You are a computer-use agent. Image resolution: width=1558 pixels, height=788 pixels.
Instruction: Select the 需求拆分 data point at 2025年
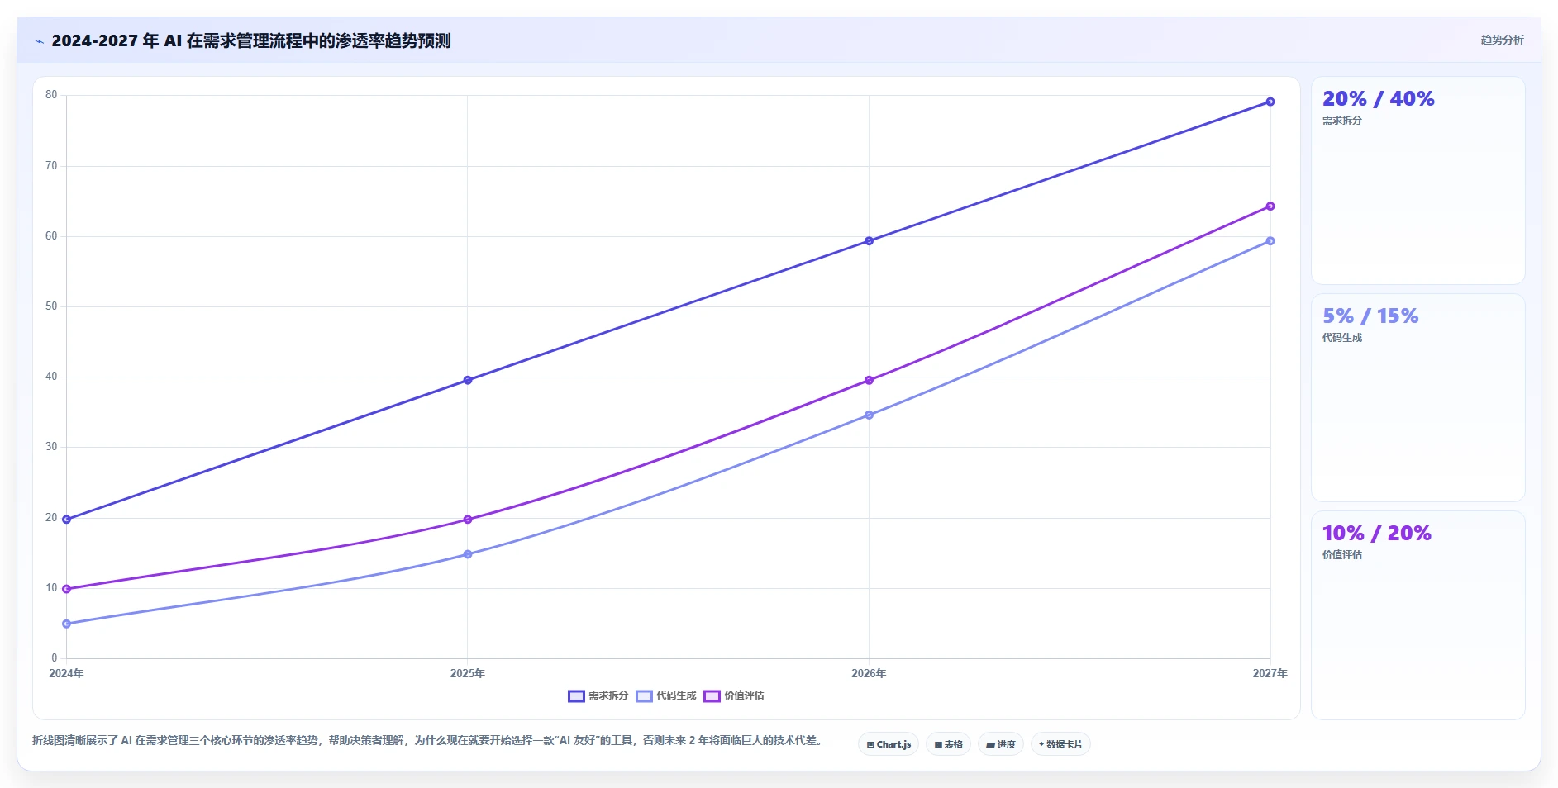pyautogui.click(x=468, y=380)
